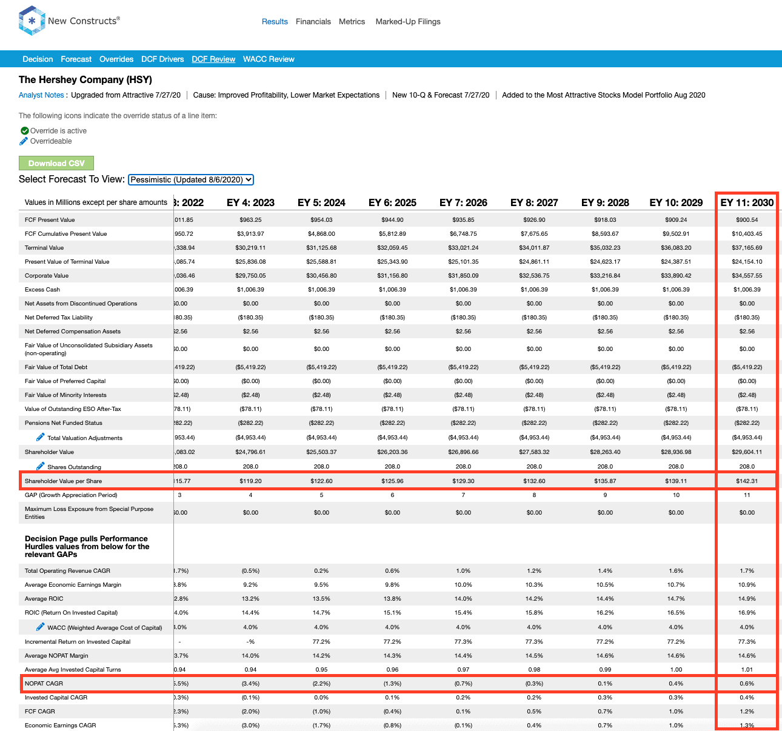This screenshot has height=731, width=782.
Task: Switch to the Forecast tab
Action: tap(76, 59)
